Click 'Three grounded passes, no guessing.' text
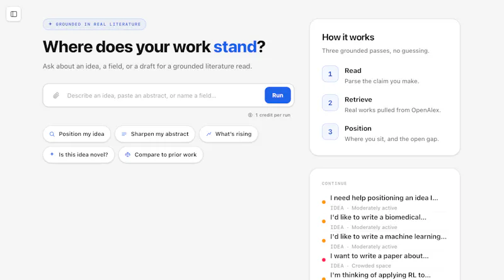The height and width of the screenshot is (280, 504). [375, 51]
